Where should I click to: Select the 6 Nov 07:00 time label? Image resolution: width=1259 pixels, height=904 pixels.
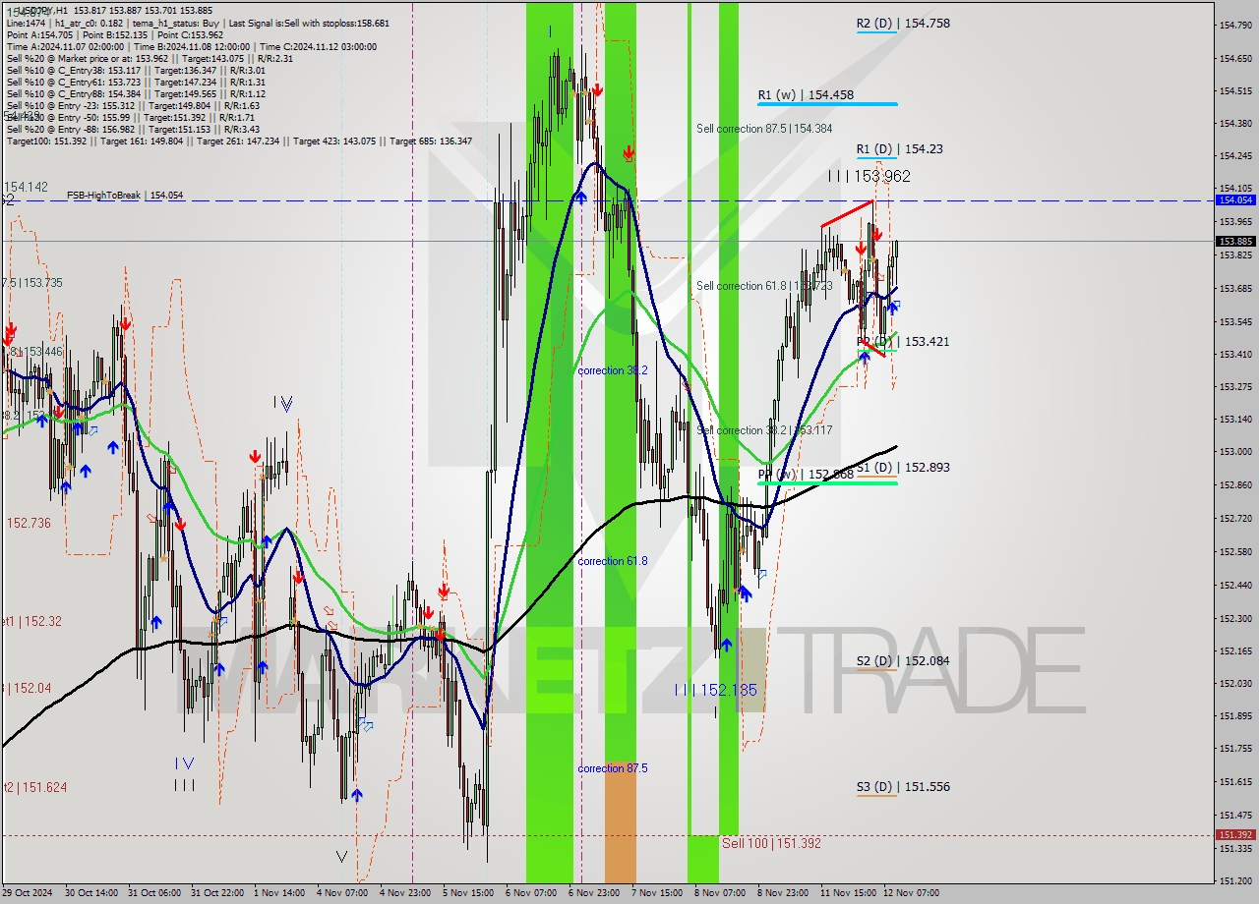pos(530,893)
